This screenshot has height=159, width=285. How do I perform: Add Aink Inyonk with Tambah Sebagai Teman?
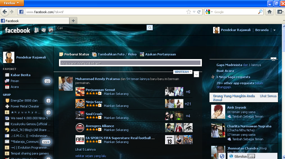click(248, 116)
